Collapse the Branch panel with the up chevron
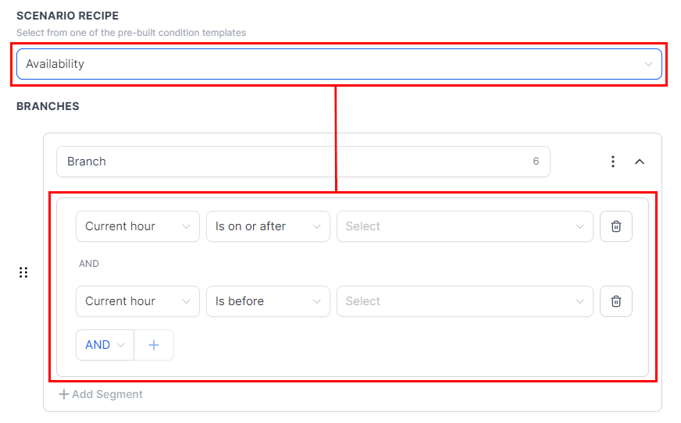 [x=640, y=162]
